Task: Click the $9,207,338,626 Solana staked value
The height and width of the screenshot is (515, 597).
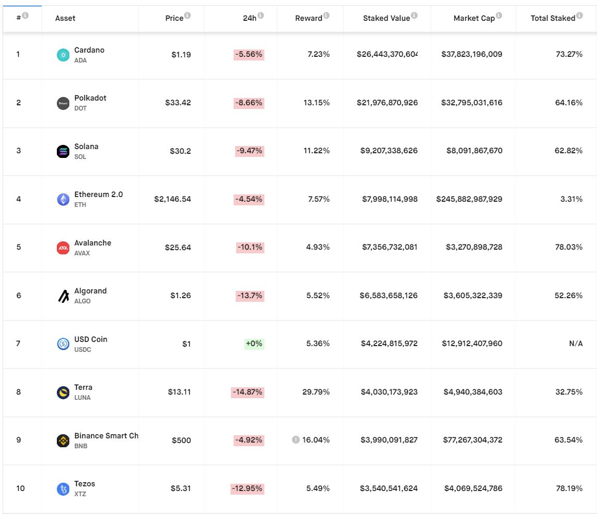Action: (x=389, y=151)
